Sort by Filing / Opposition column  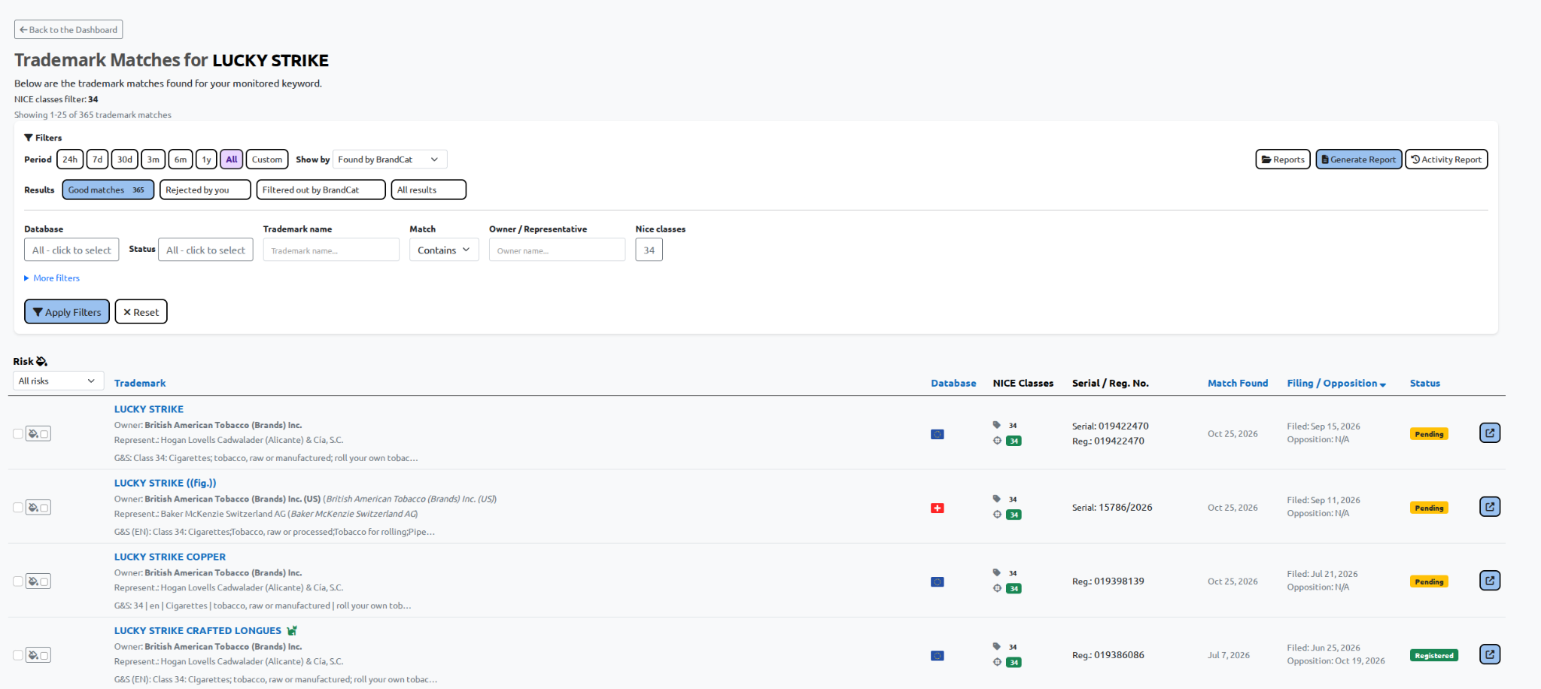pyautogui.click(x=1336, y=383)
